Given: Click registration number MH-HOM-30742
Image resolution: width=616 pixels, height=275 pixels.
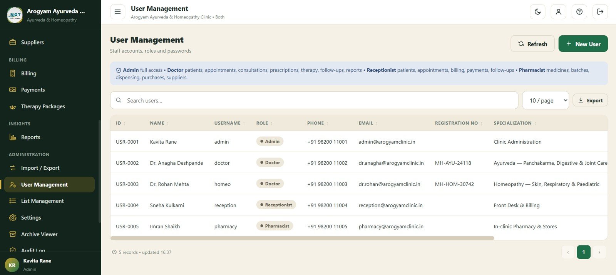Looking at the screenshot, I should pos(454,184).
